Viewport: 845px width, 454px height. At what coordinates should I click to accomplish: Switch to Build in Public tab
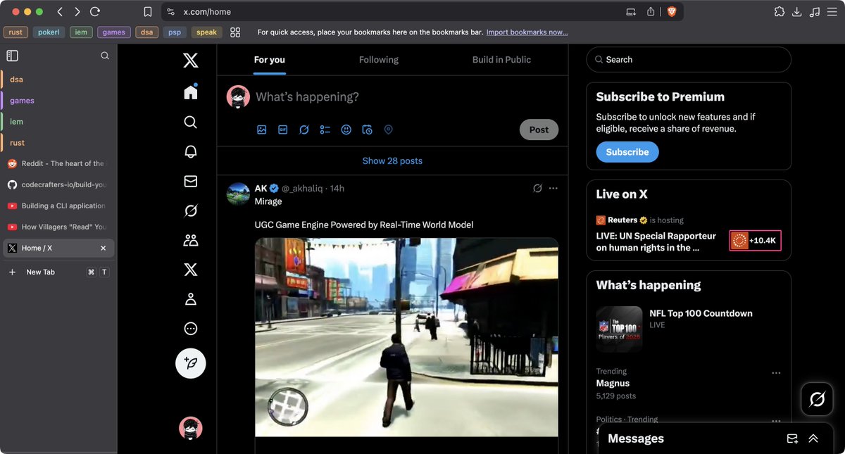click(x=501, y=60)
